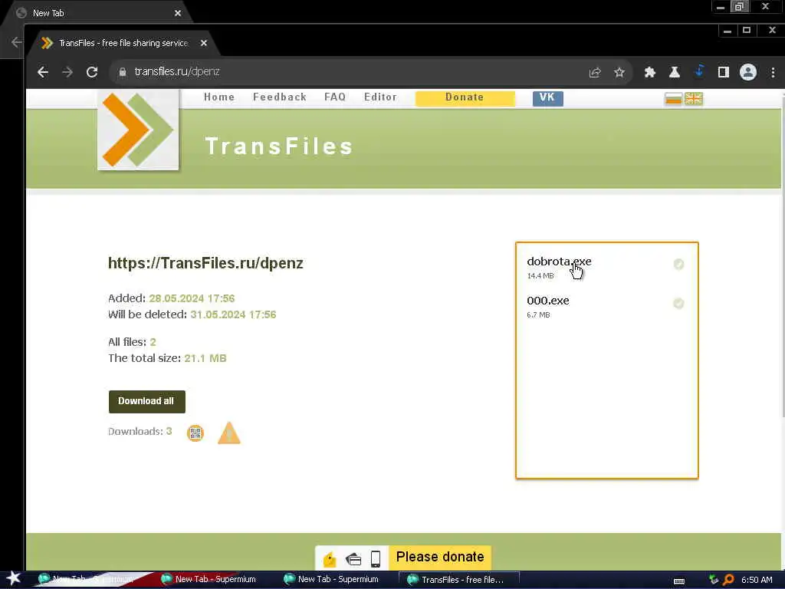Viewport: 785px width, 589px height.
Task: Switch language with the UK flag
Action: point(693,99)
